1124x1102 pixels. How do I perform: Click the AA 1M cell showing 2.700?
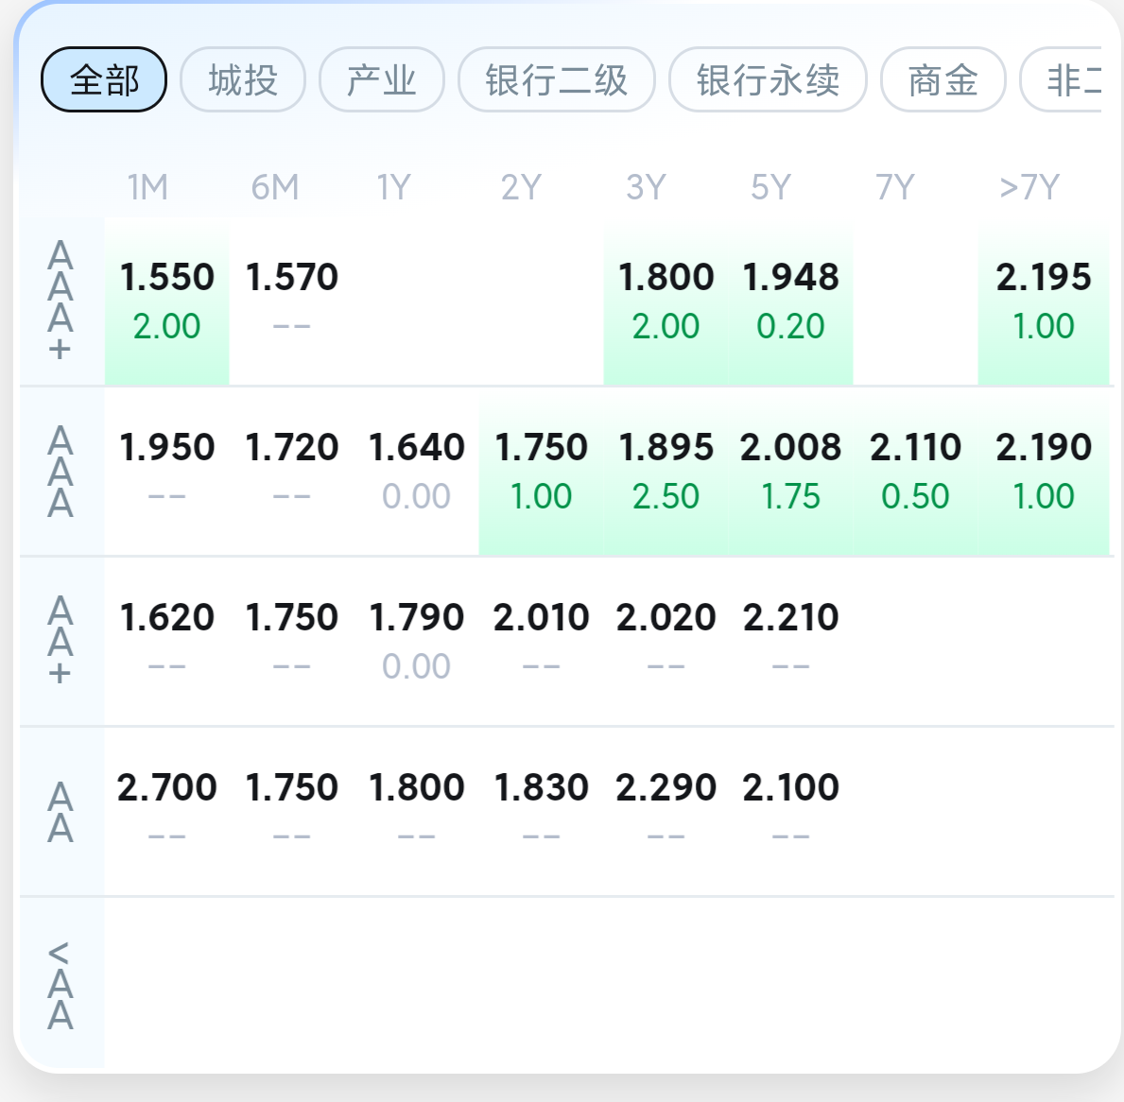(x=167, y=811)
